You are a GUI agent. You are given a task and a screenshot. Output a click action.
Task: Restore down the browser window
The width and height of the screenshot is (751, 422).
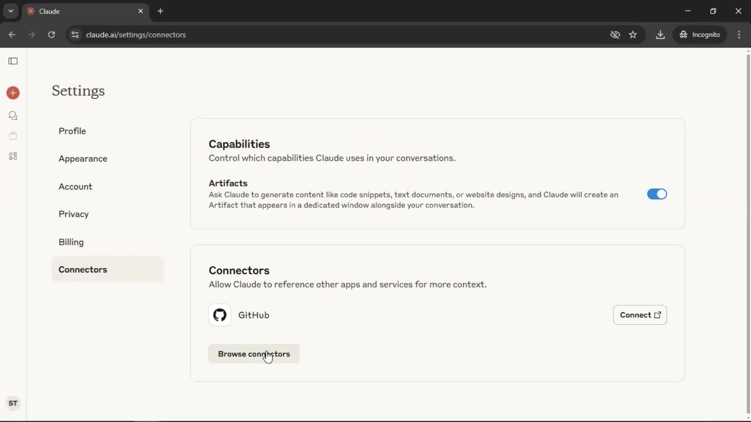pyautogui.click(x=713, y=11)
